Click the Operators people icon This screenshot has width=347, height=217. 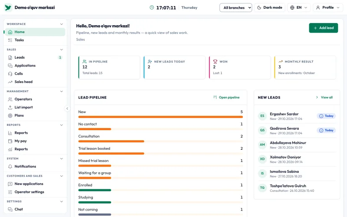(x=10, y=99)
